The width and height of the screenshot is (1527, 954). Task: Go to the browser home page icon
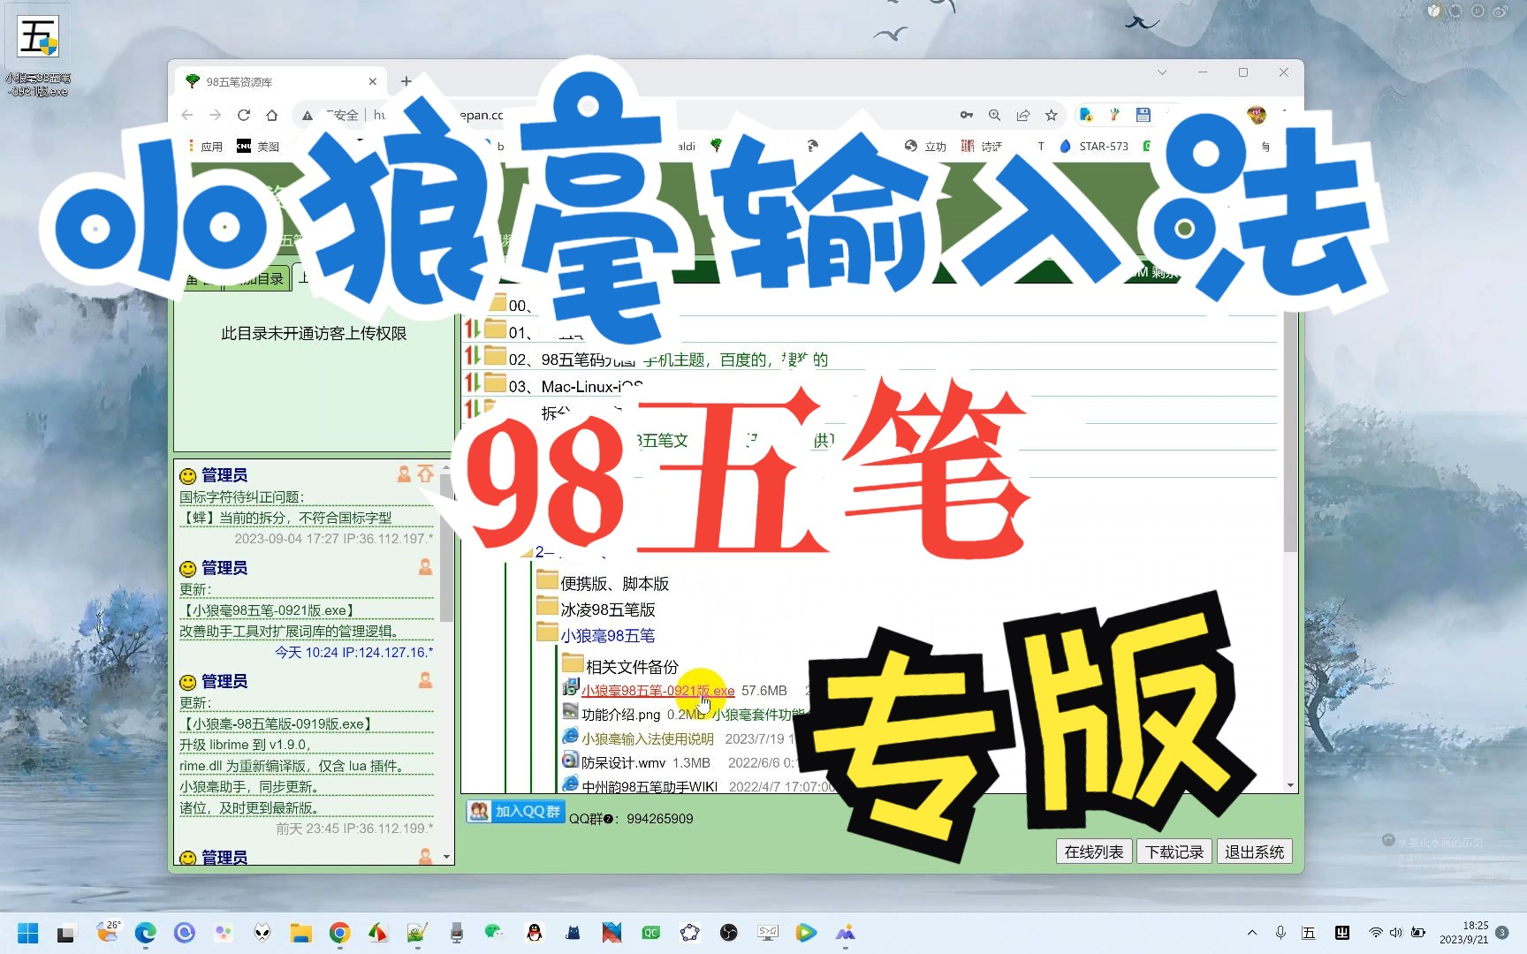pos(272,115)
